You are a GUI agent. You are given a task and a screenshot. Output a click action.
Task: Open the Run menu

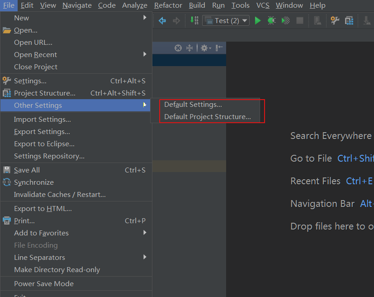click(218, 5)
